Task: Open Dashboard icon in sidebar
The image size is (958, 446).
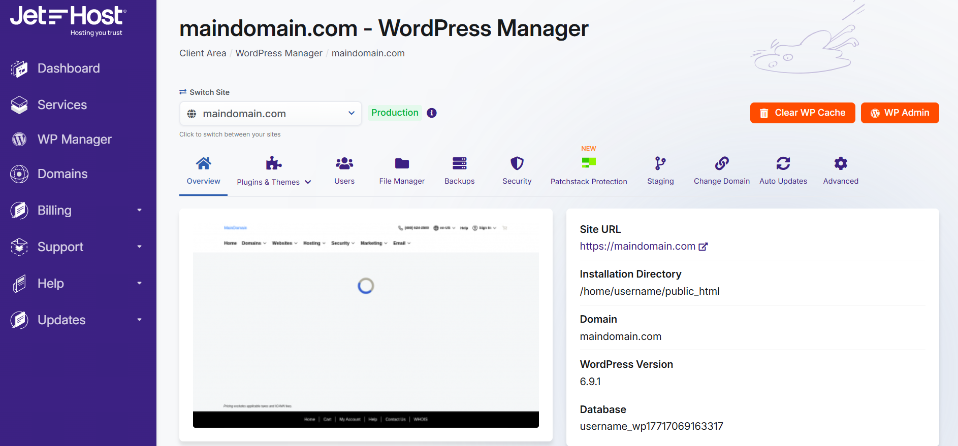Action: click(19, 68)
